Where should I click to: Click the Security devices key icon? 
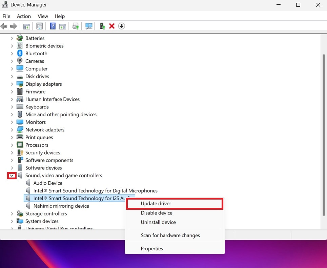20,152
